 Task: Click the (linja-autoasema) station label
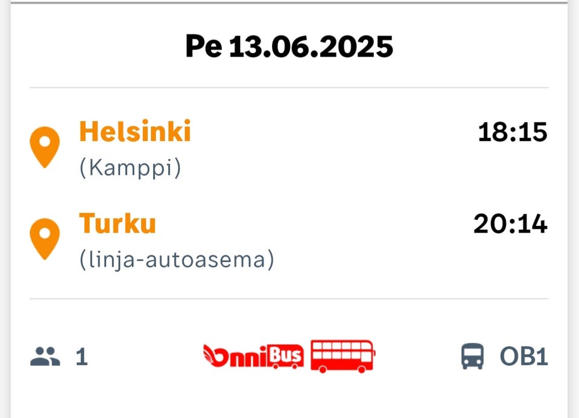point(177,260)
